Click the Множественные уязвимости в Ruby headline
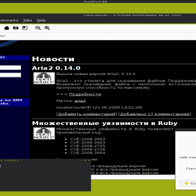This screenshot has height=196, width=196. tap(105, 123)
